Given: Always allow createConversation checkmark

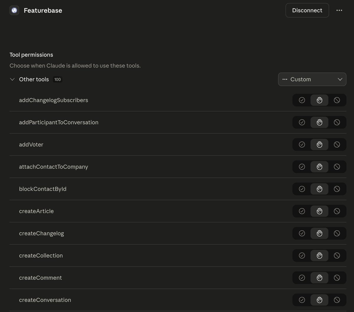Looking at the screenshot, I should tap(302, 300).
